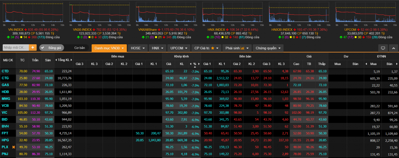Screen dimensions: 399x158
Task: Open the VNXAllShare chart thumbnail
Action: [166, 12]
